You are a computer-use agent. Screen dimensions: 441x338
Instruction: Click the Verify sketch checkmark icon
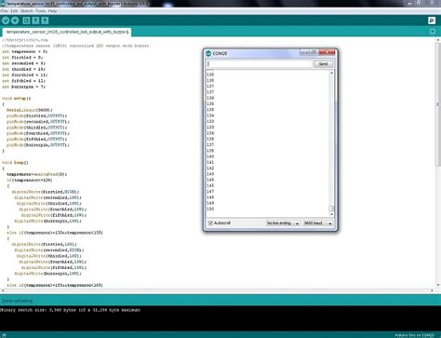point(6,20)
